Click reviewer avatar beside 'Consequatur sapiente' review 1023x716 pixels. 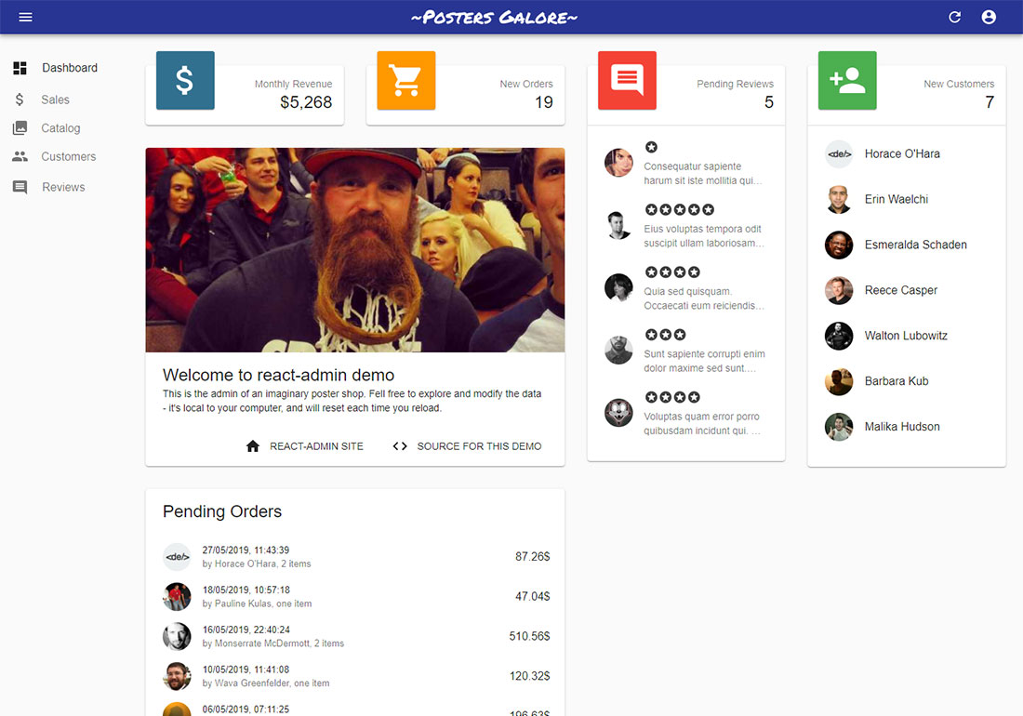pos(618,163)
